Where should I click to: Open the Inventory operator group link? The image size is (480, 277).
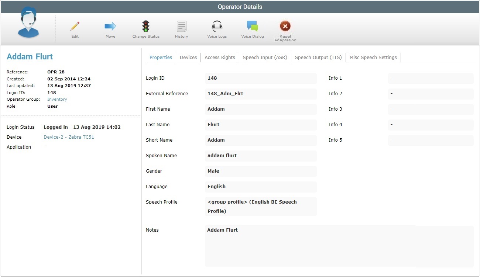tap(57, 99)
